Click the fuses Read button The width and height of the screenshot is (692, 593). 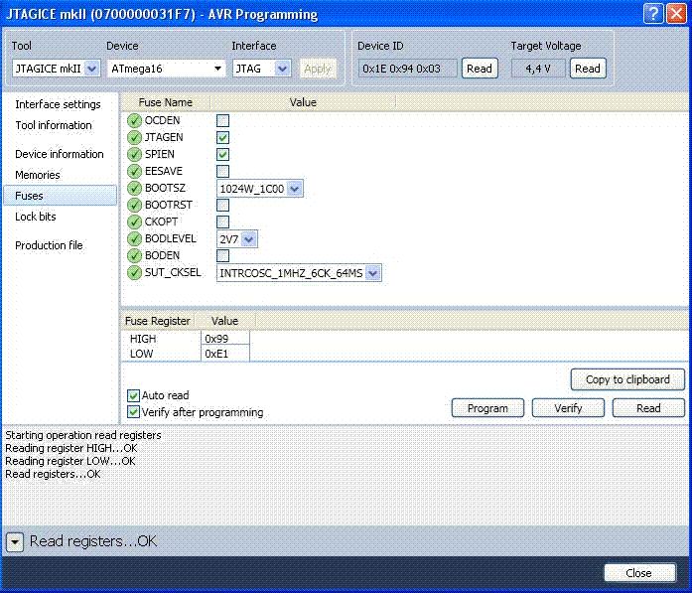(x=648, y=408)
